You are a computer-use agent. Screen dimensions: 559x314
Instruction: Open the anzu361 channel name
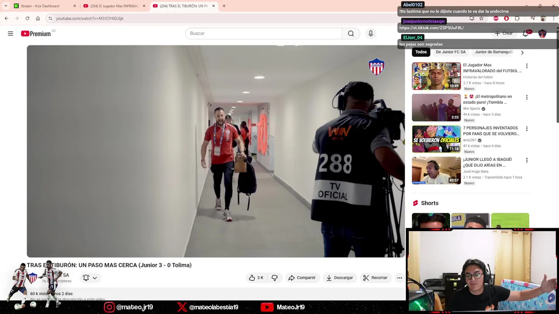[469, 140]
